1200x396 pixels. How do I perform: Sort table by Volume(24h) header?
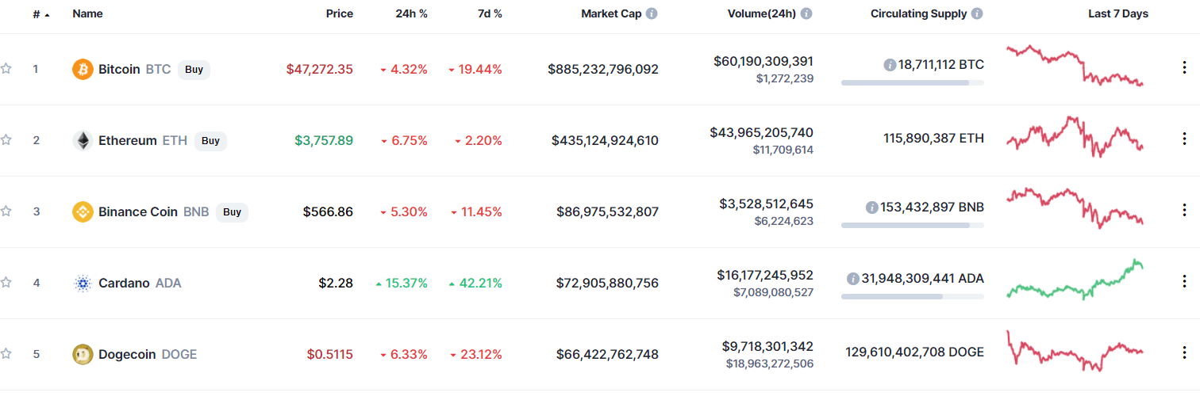click(x=762, y=13)
